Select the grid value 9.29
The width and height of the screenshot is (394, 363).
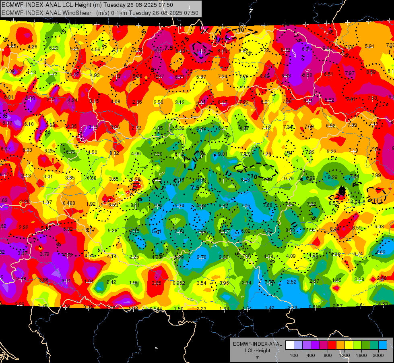332,177
